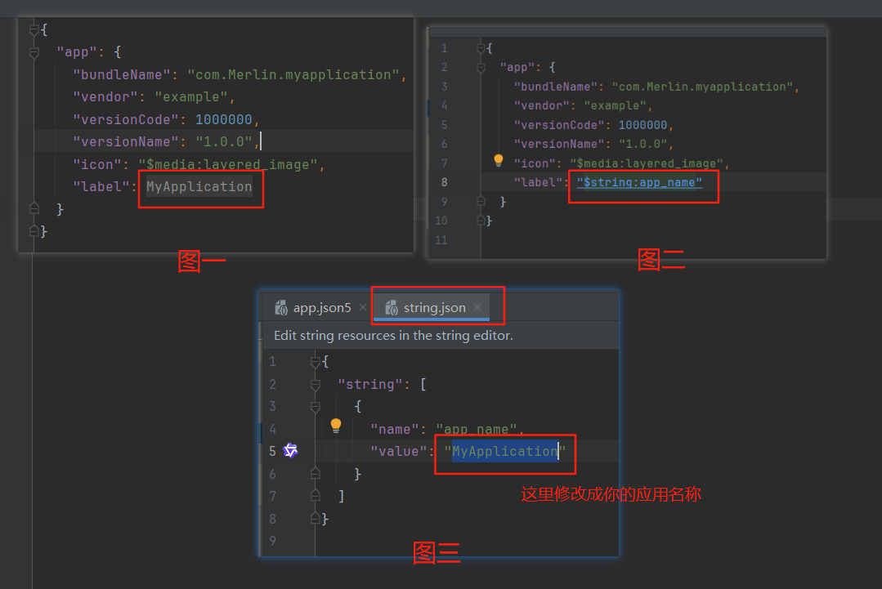Viewport: 882px width, 589px height.
Task: Click the 1000000 value on numbered line 5
Action: point(643,125)
